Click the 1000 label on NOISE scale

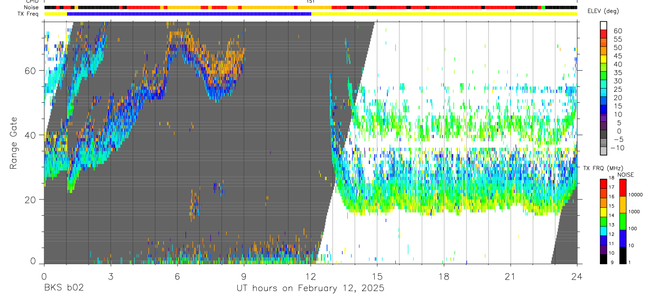pyautogui.click(x=635, y=212)
